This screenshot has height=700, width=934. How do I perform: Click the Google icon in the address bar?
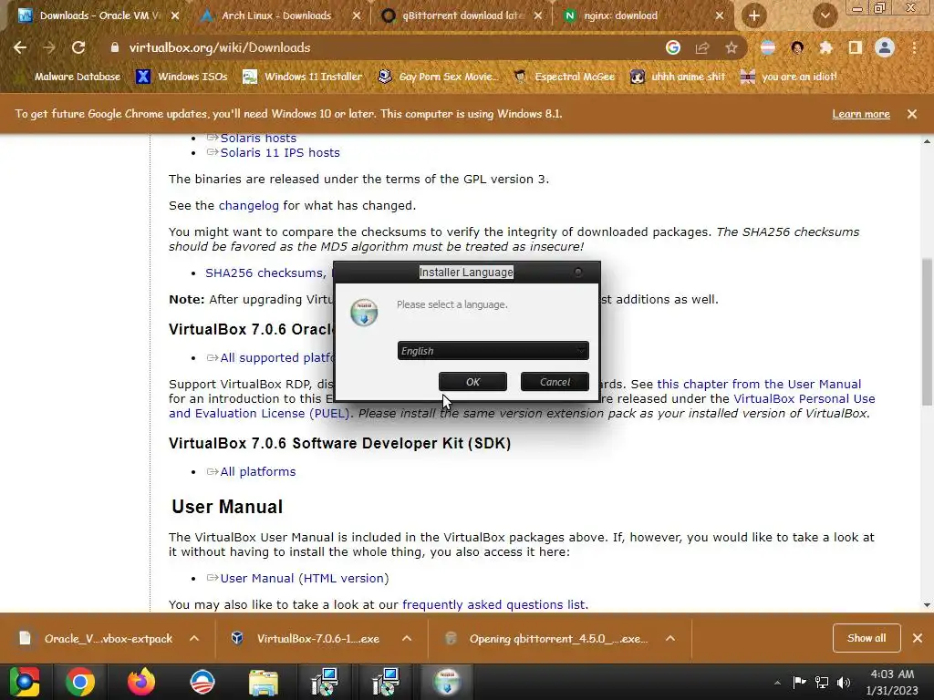point(672,47)
